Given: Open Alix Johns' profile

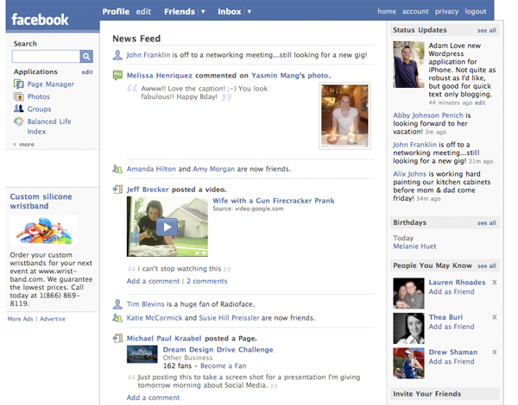Looking at the screenshot, I should coord(409,174).
